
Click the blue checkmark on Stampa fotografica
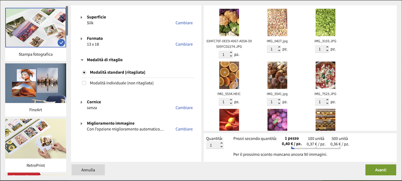tap(61, 42)
